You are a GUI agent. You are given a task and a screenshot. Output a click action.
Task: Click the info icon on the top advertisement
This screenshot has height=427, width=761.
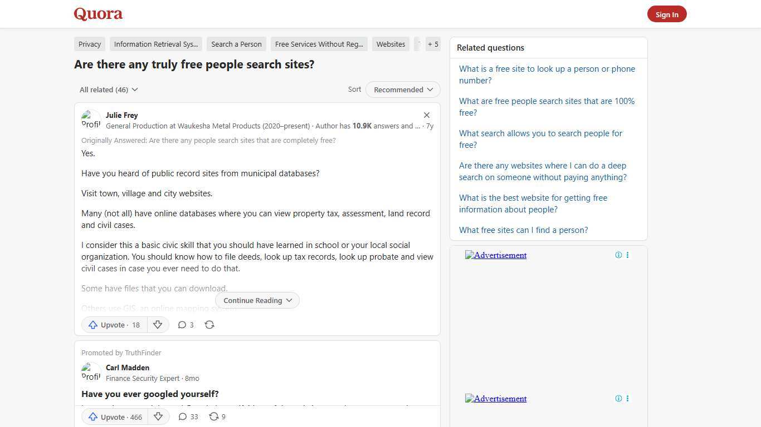(x=618, y=255)
